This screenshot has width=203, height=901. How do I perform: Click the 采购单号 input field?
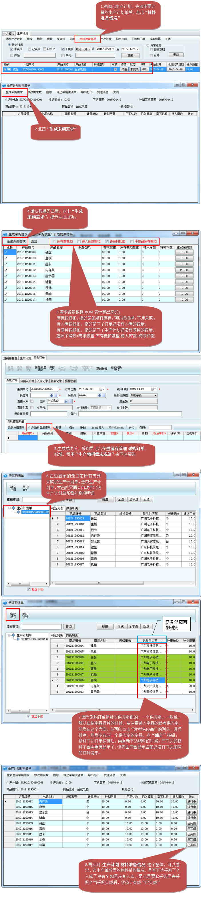click(x=43, y=389)
